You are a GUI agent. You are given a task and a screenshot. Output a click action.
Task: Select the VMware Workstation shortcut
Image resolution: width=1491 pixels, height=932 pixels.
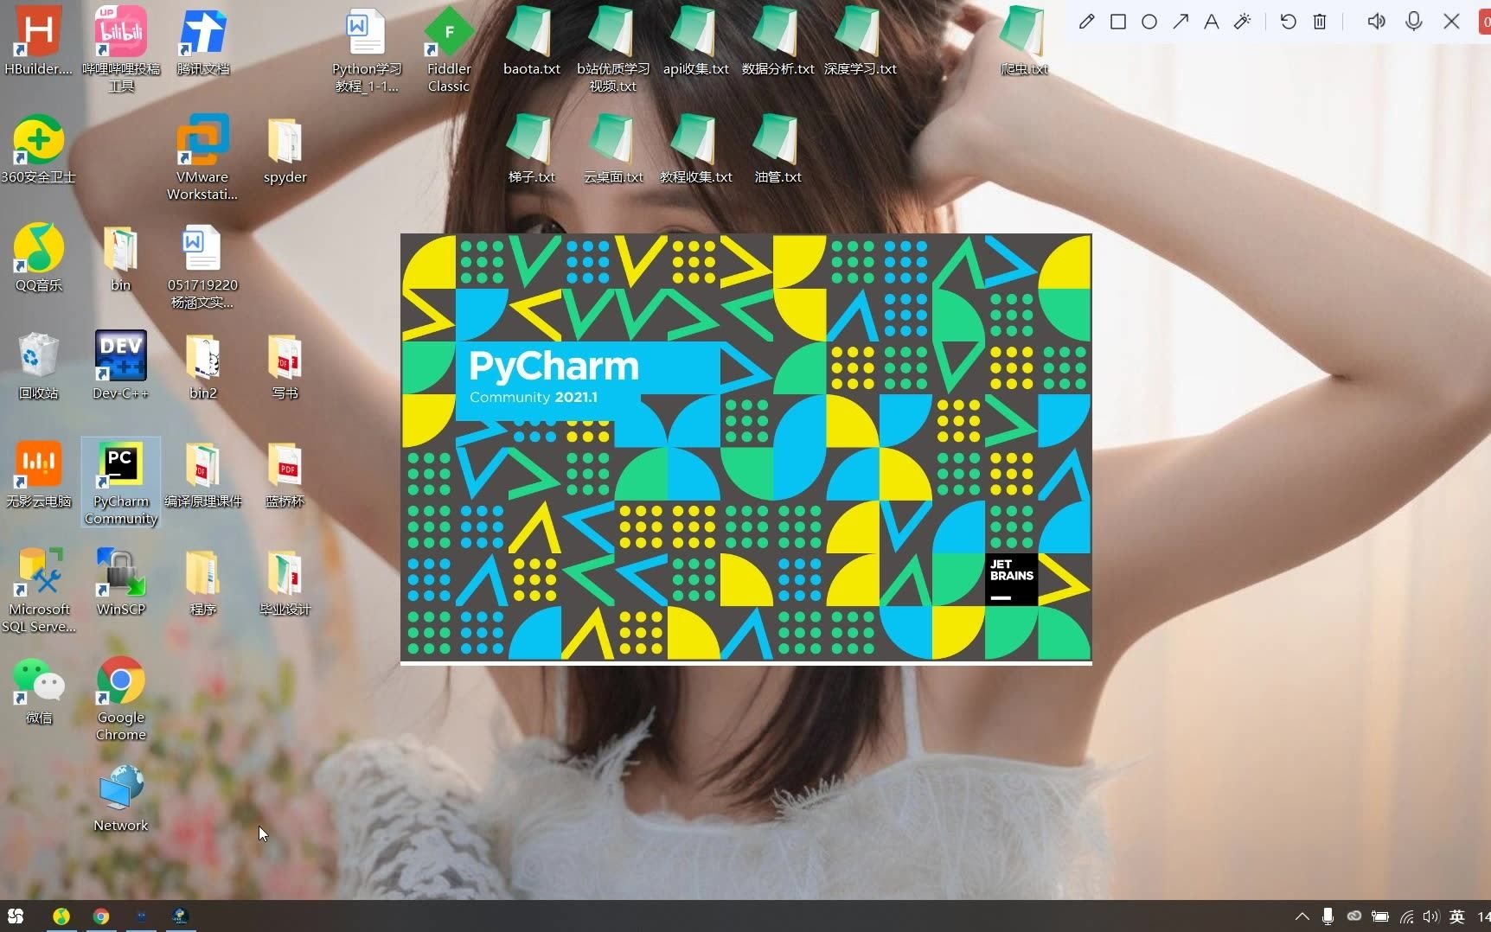(x=202, y=157)
